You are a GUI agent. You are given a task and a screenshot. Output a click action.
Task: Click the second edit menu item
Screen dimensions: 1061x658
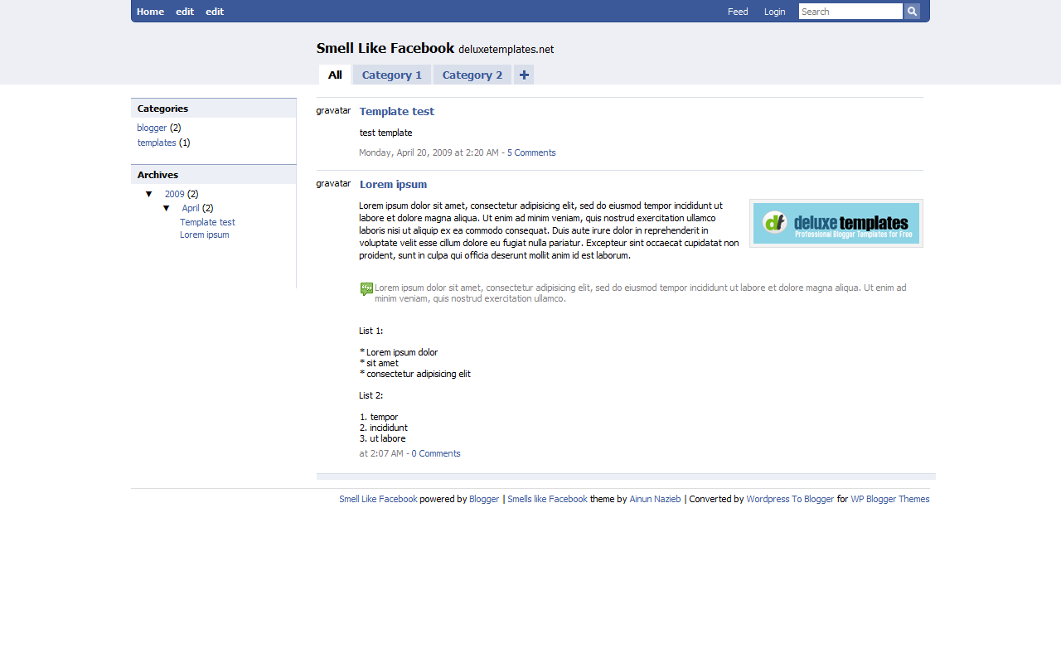tap(215, 12)
